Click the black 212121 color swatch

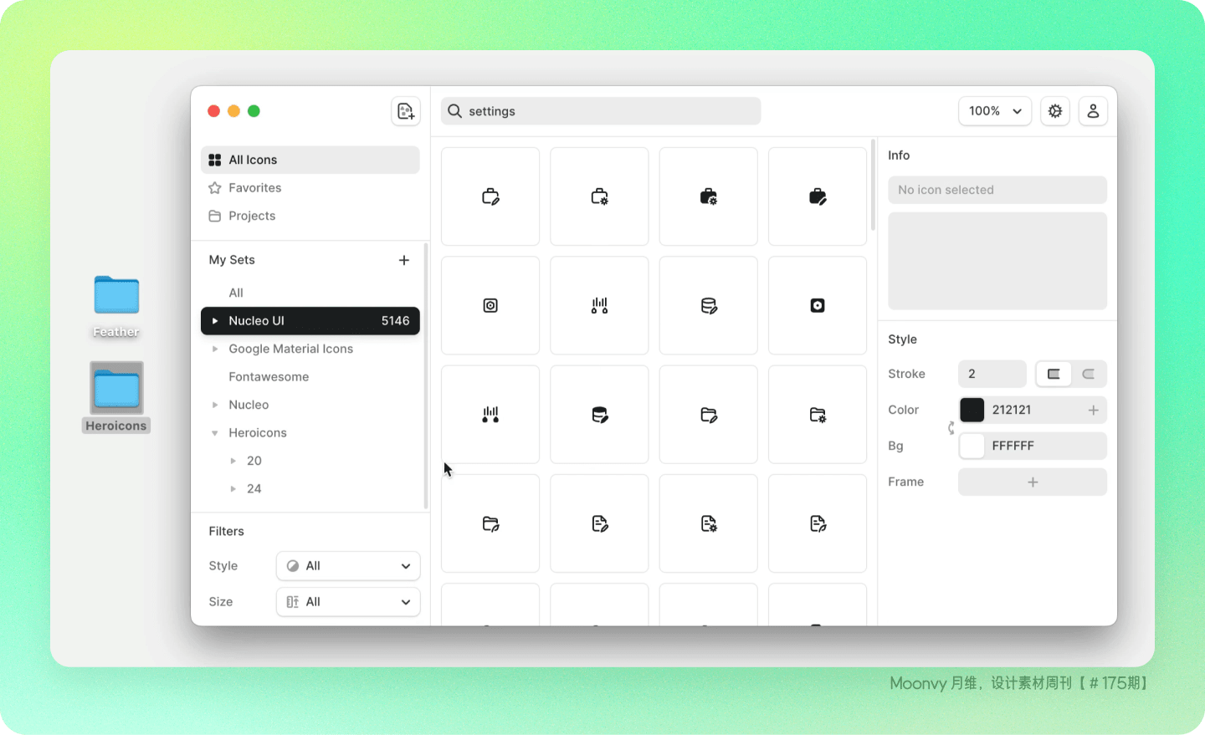972,410
